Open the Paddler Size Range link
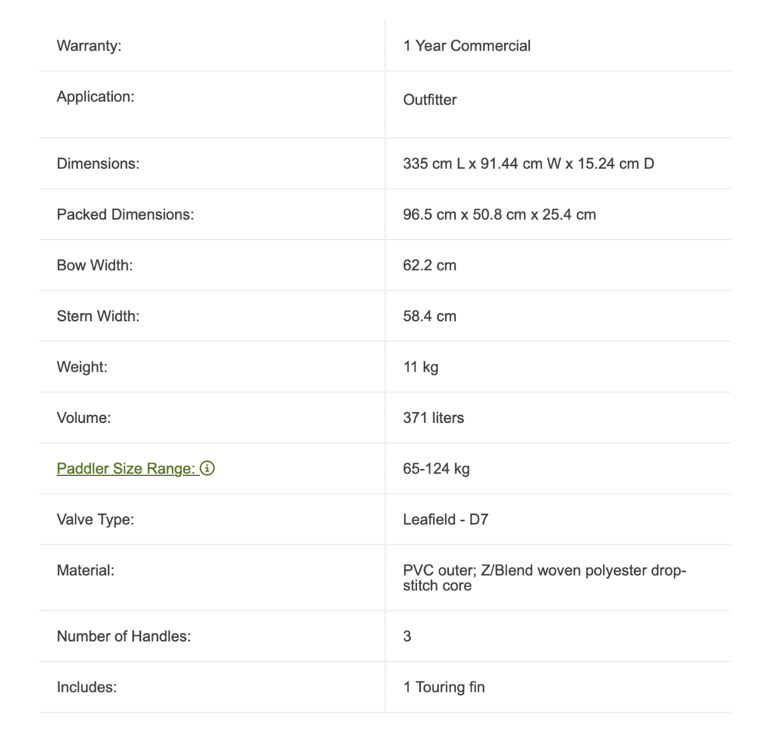 (x=125, y=469)
